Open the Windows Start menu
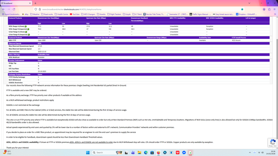Screen dimensions: 278x156 pyautogui.click(x=88, y=153)
